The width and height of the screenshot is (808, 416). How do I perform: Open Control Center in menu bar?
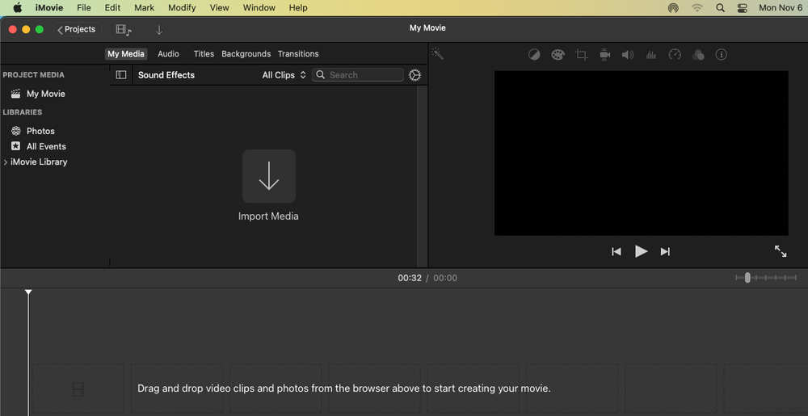tap(742, 8)
